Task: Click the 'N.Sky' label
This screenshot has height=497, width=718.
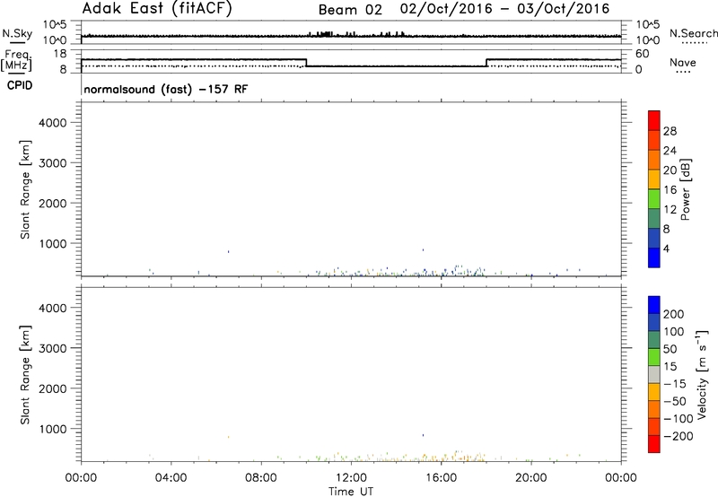Action: [17, 33]
